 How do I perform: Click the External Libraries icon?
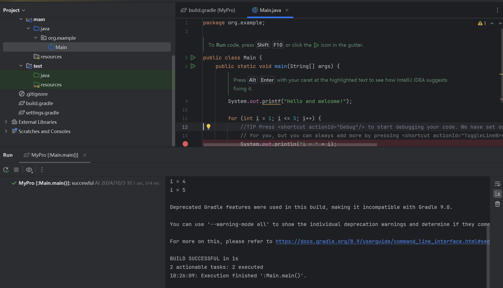[x=15, y=122]
